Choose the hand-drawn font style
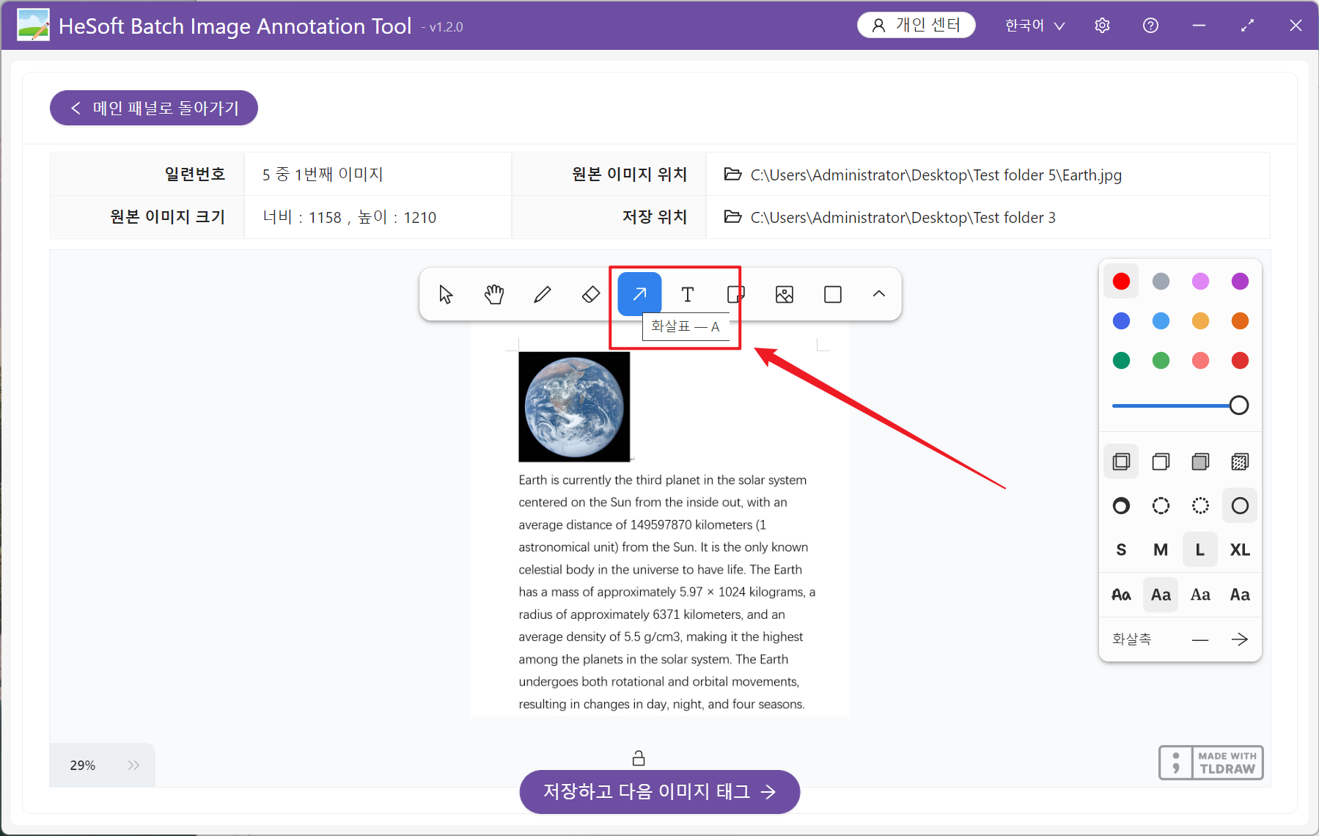 tap(1121, 595)
